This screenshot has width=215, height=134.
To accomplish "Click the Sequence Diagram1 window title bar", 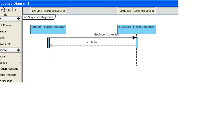I will (x=89, y=3).
